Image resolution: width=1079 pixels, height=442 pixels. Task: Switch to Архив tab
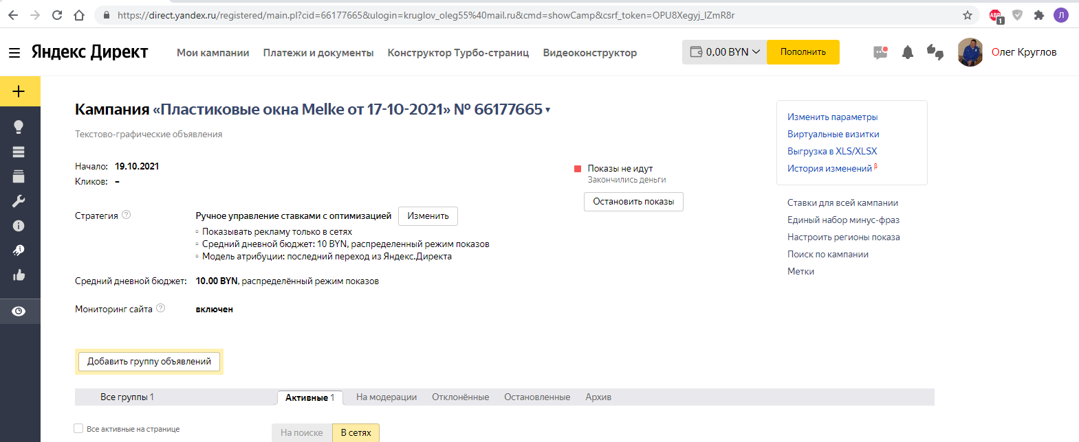[598, 397]
